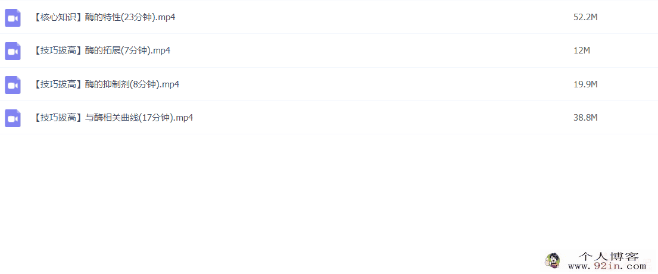Click the 个人博客 watermark text
Screen dimensions: 658x274
[609, 256]
